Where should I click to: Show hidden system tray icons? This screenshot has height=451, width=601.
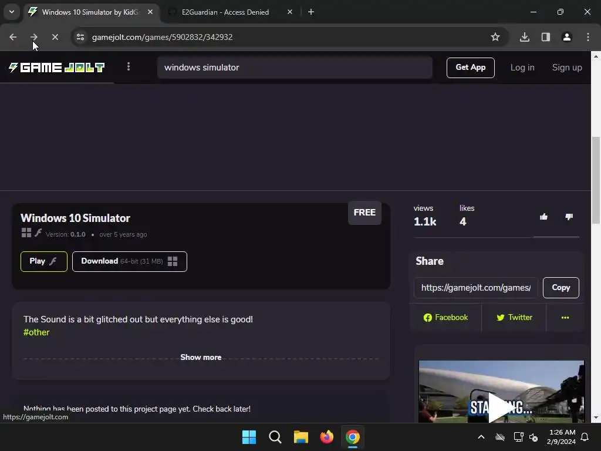tap(481, 437)
